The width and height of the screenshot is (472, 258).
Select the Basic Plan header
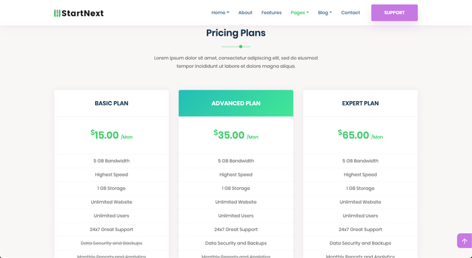(111, 103)
